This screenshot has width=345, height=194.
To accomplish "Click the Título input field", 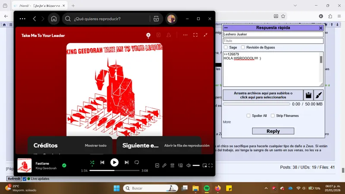I will pos(273,41).
